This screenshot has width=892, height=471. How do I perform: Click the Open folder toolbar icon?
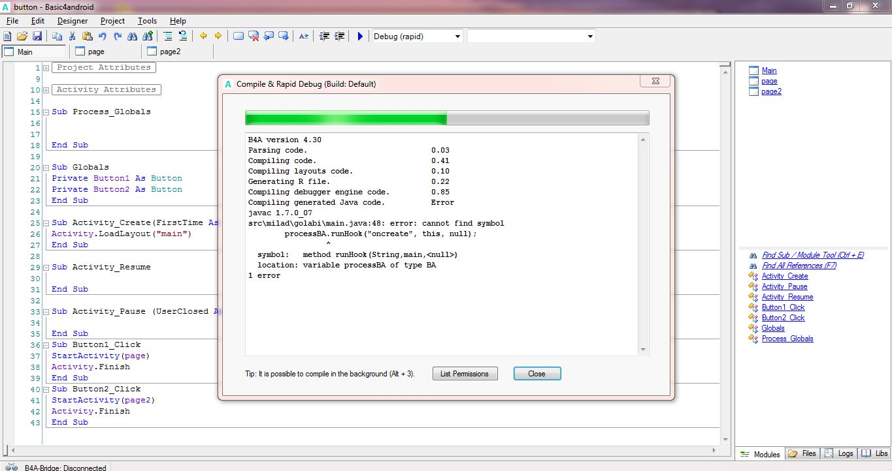(x=22, y=37)
